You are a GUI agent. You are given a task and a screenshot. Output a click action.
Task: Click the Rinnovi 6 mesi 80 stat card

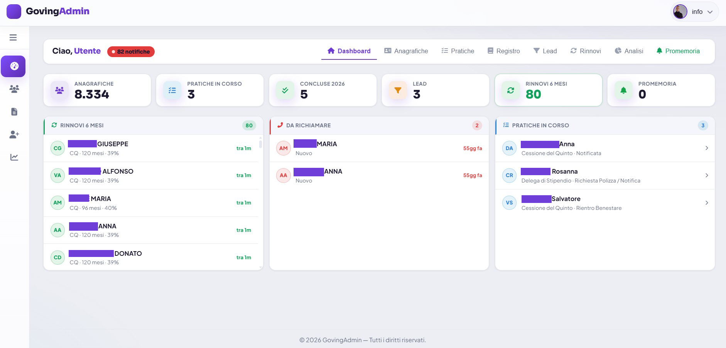[x=548, y=90]
